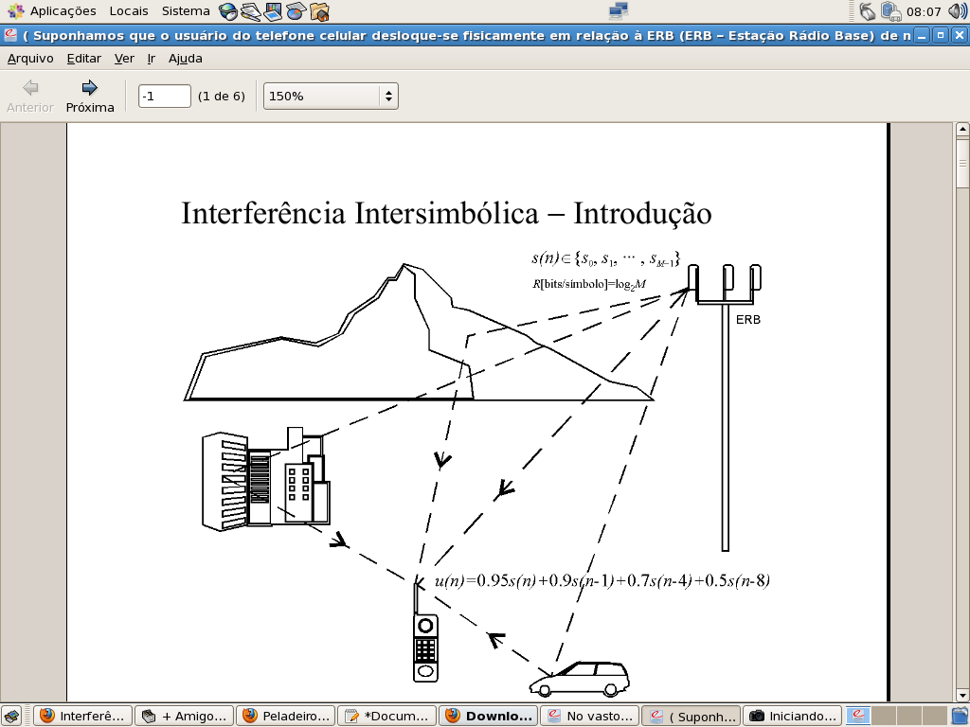The image size is (970, 727).
Task: Open the Arquivo menu
Action: (x=30, y=58)
